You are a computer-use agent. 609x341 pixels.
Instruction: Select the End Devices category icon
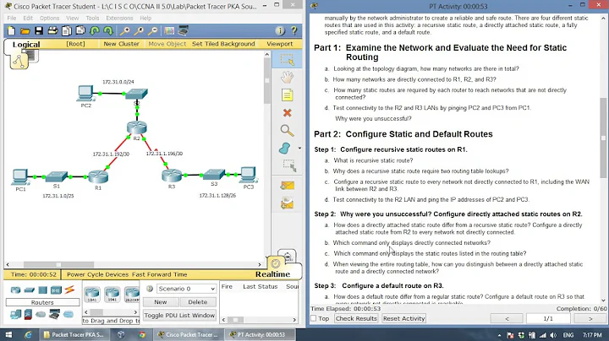[15, 314]
